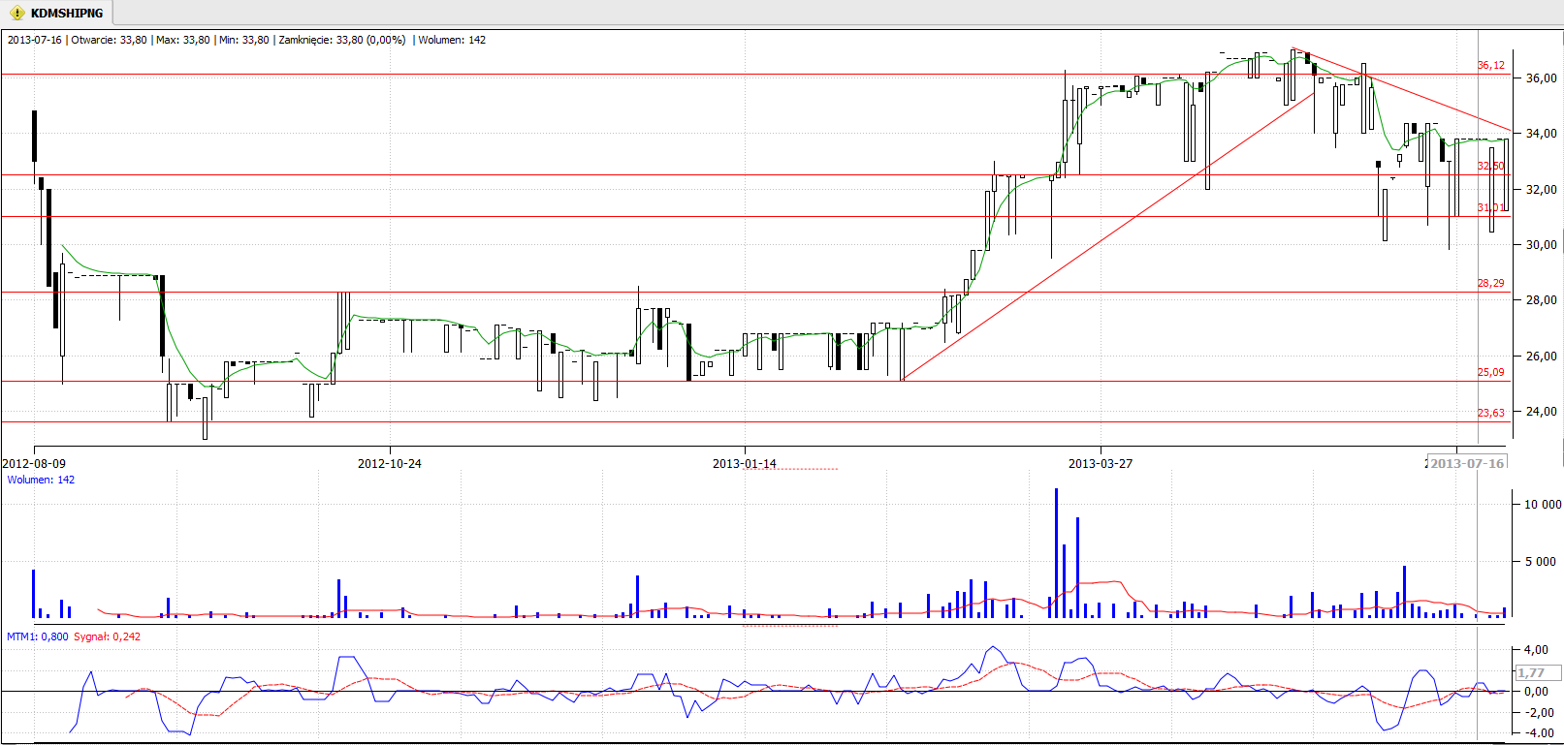
Task: Select the red 36,12 resistance level label
Action: point(1491,65)
